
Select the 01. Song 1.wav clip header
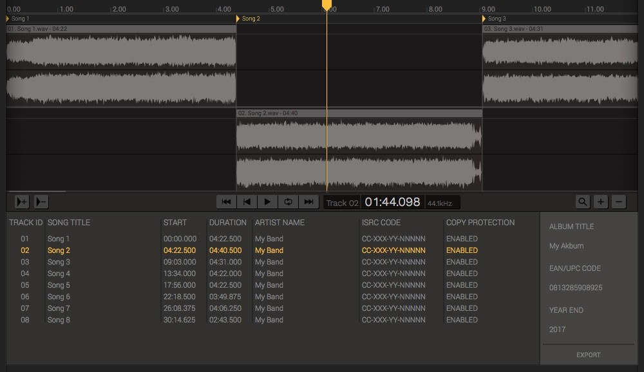coord(121,29)
